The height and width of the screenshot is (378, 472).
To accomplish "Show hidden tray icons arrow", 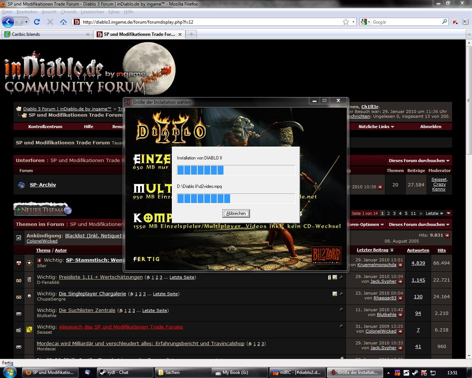I will [389, 372].
